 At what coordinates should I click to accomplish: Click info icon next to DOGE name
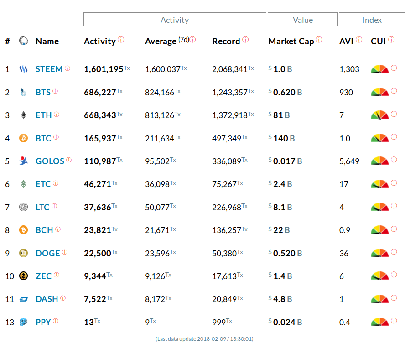(x=65, y=252)
